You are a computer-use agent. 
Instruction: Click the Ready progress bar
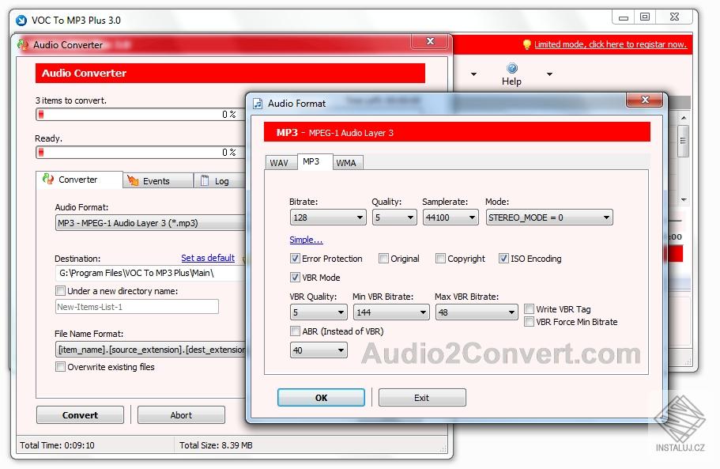click(x=141, y=152)
